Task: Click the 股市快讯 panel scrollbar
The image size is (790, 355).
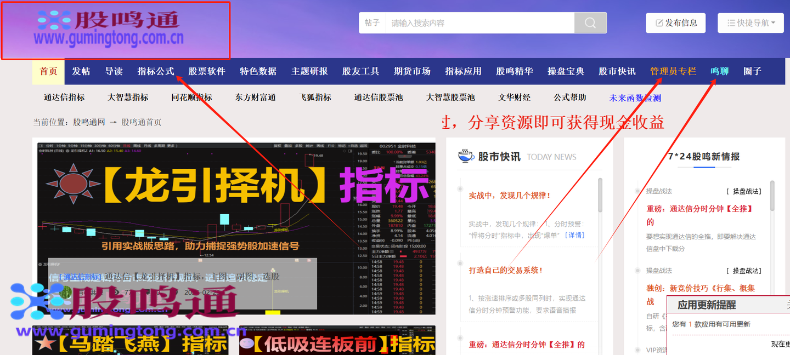Action: tap(600, 194)
